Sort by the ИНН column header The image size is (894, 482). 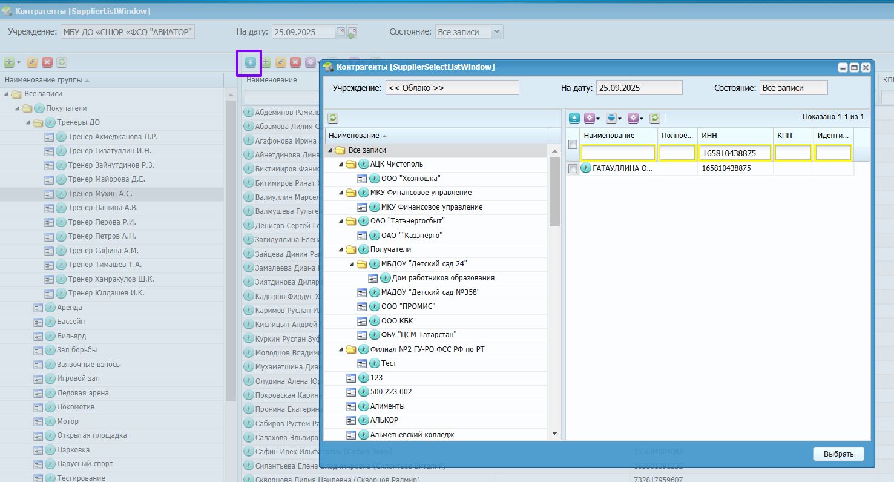tap(735, 136)
